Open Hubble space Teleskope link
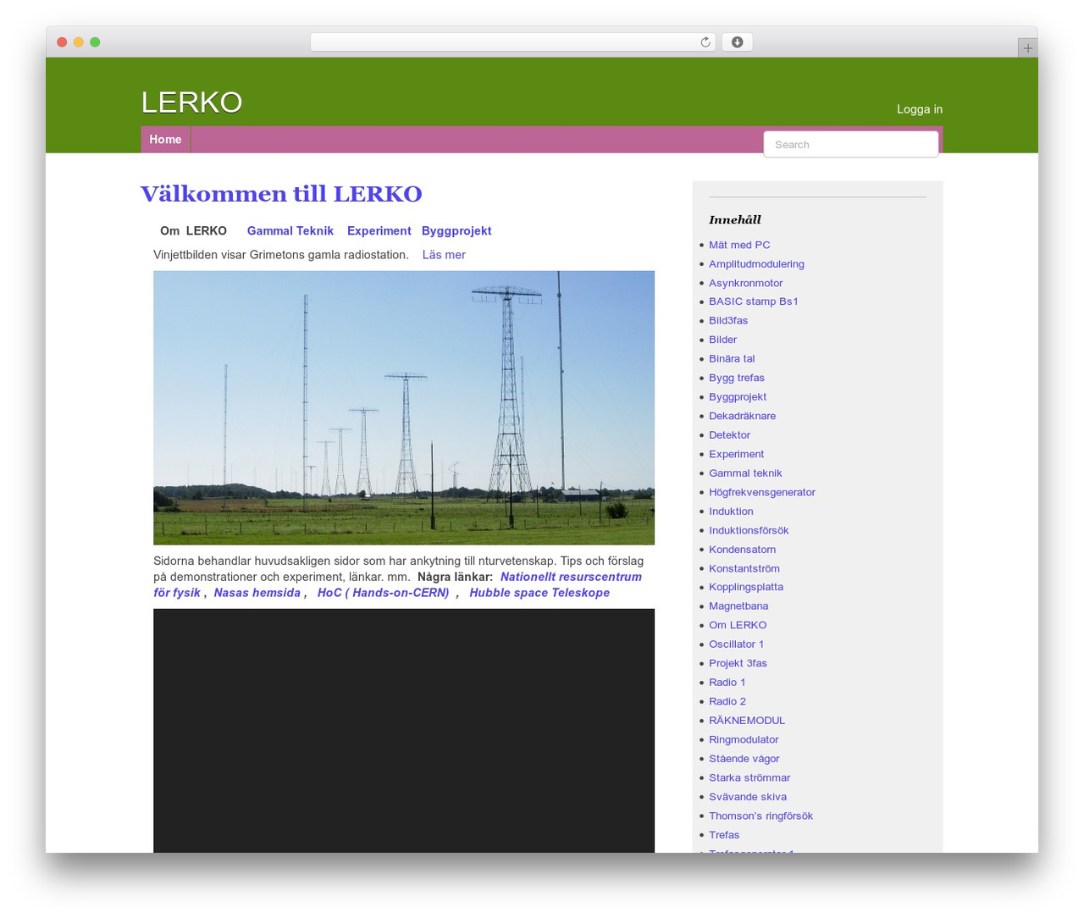The height and width of the screenshot is (918, 1084). [x=539, y=593]
